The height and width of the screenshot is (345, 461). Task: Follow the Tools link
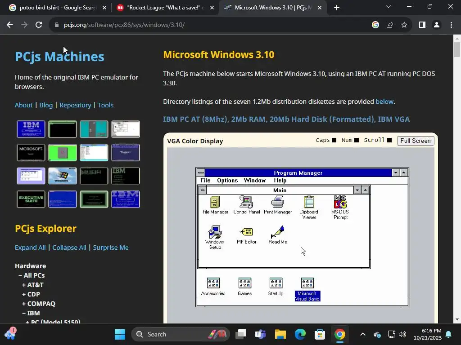[105, 105]
